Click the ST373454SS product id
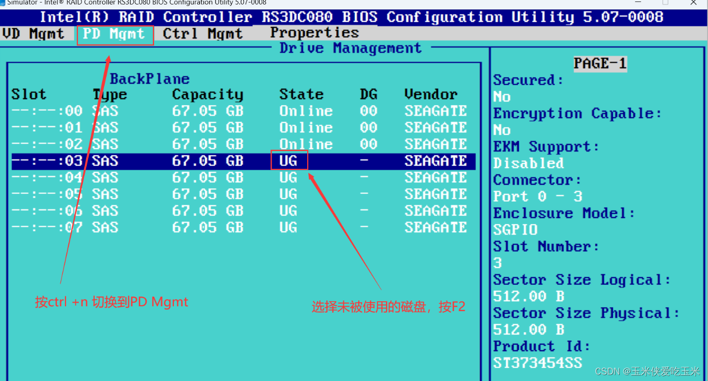 538,363
